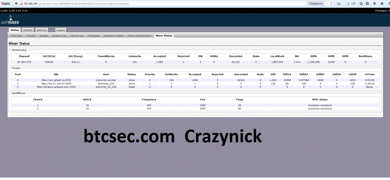Viewport: 390px width, 180px height.
Task: Click the 'Changes: 0' indicator
Action: (x=382, y=10)
